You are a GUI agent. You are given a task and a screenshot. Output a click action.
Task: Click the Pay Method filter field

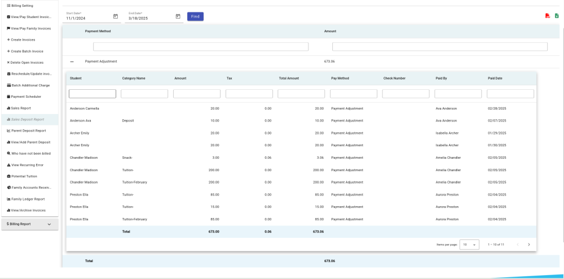pyautogui.click(x=354, y=94)
